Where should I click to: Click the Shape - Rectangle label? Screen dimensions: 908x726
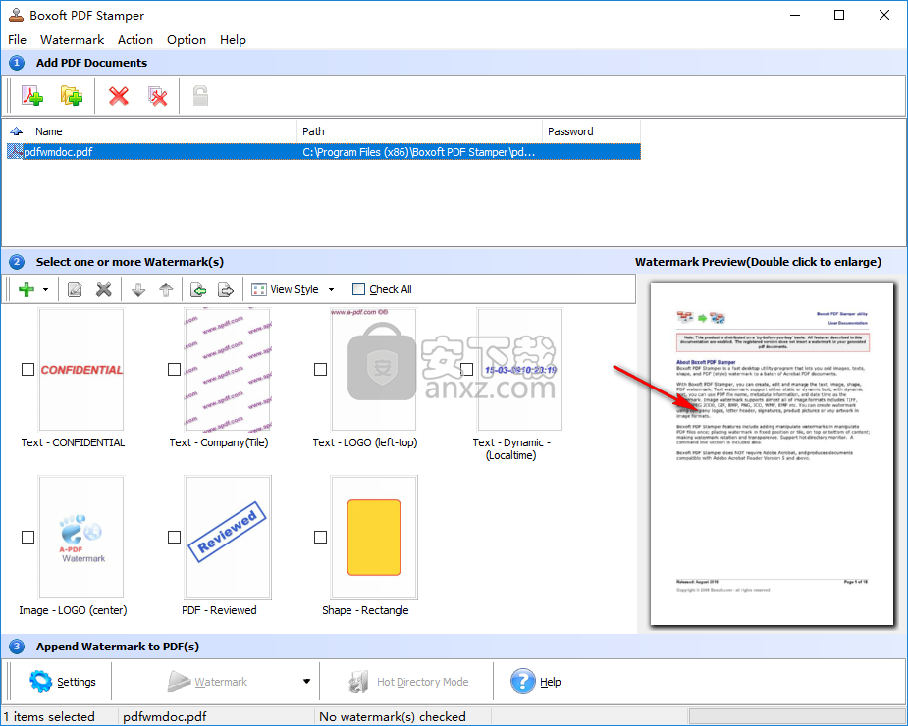[365, 610]
